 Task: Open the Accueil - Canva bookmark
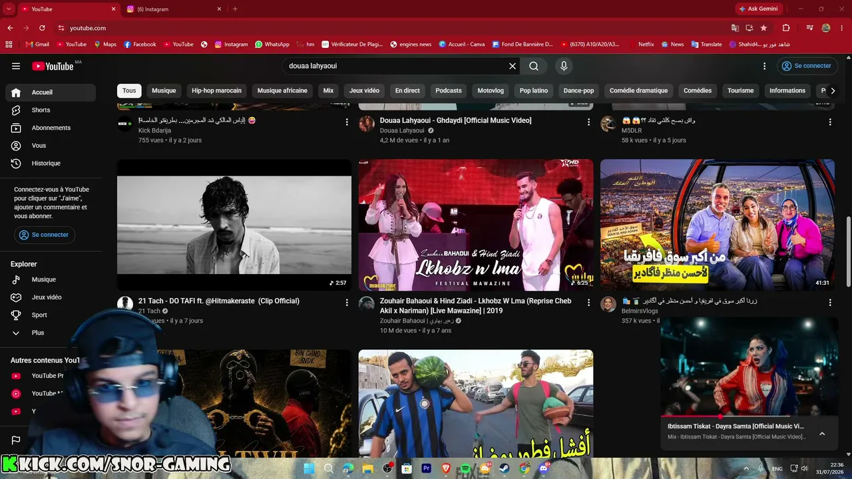[461, 45]
